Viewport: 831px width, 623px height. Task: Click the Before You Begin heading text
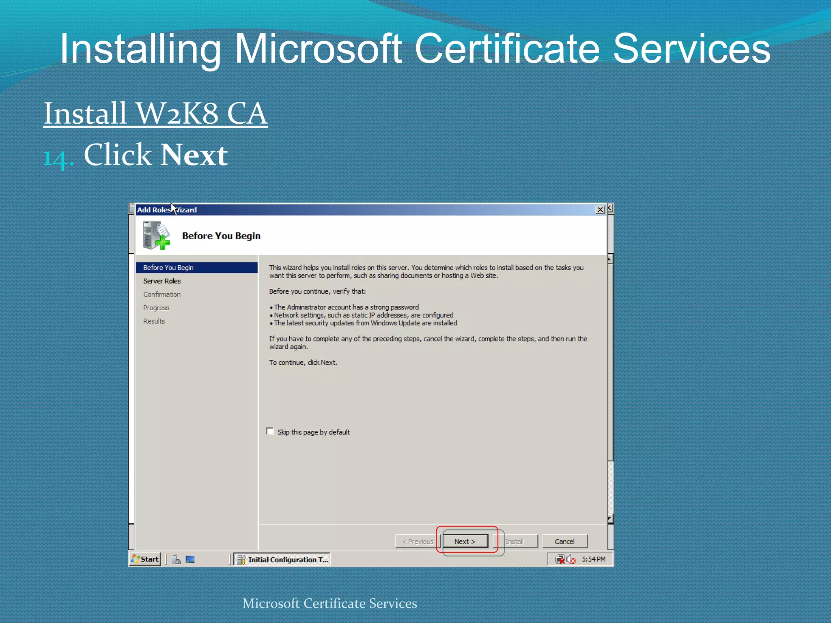click(221, 236)
